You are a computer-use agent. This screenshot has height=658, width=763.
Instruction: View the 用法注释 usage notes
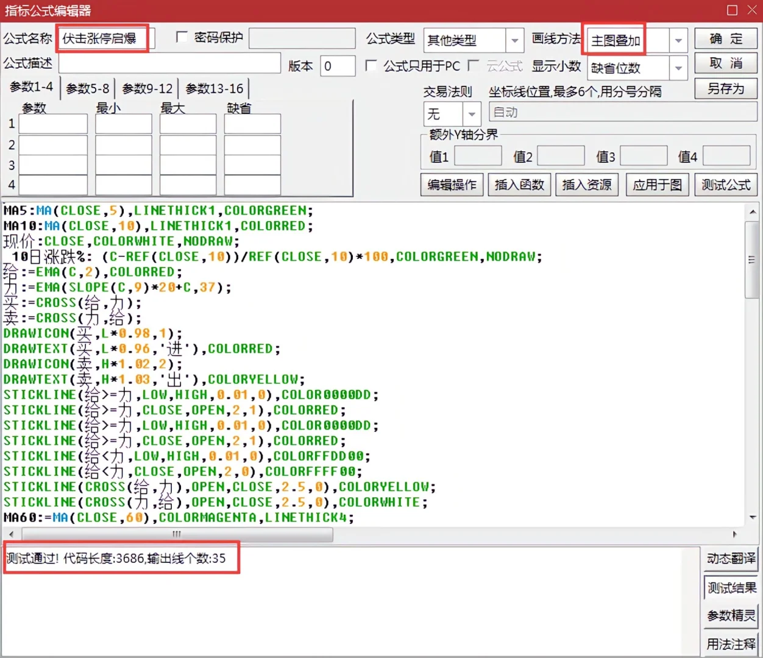click(731, 643)
